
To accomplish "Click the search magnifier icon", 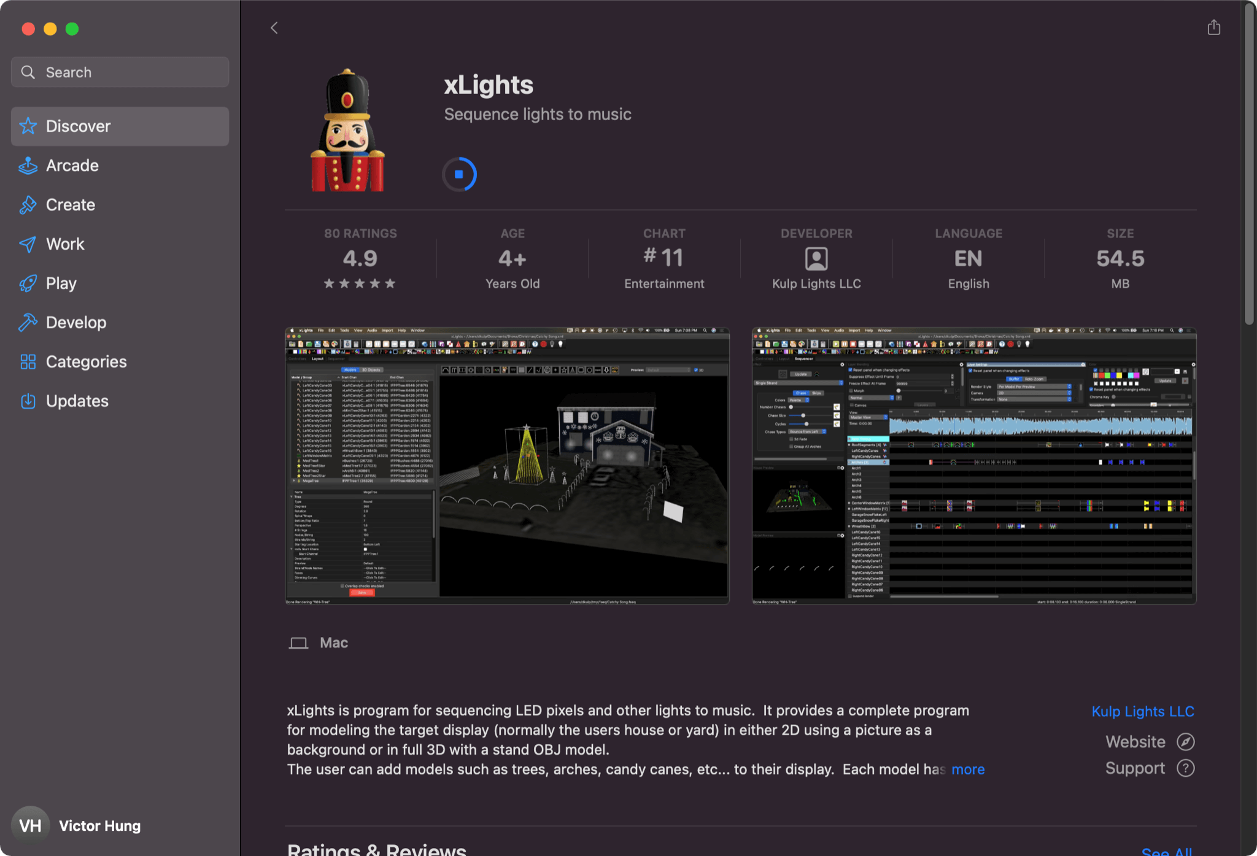I will 28,72.
